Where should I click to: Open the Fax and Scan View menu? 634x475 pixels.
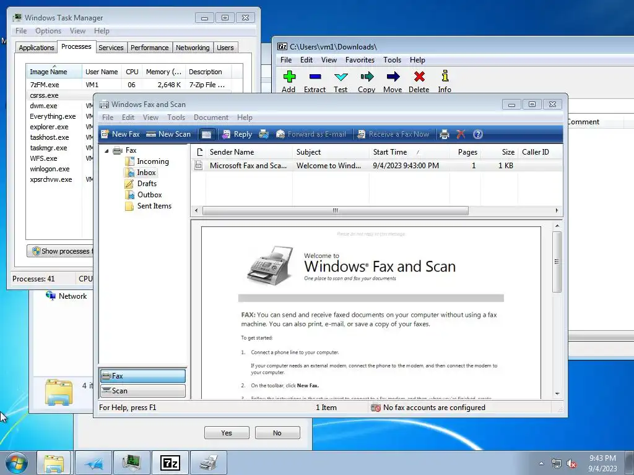[150, 118]
